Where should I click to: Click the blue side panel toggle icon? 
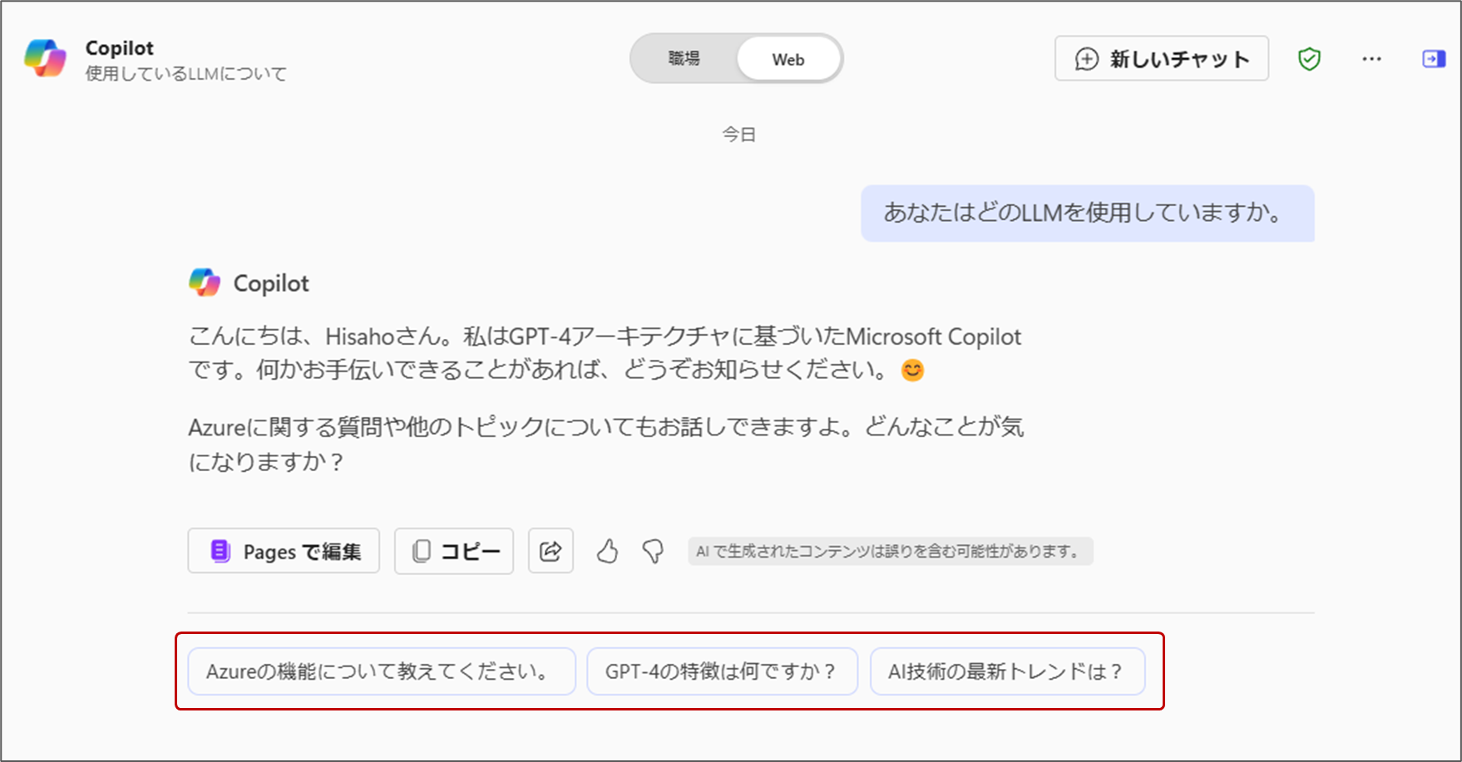(1434, 59)
